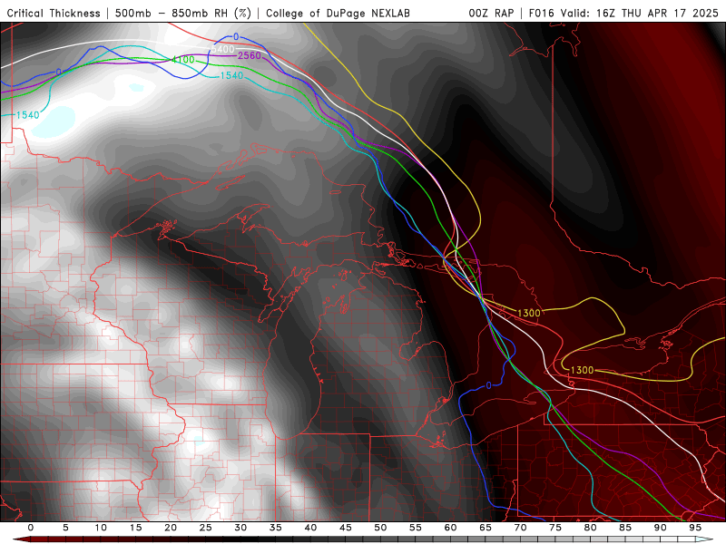Click "College of DuPage NEXLAB" in the header
The width and height of the screenshot is (726, 544).
[338, 13]
